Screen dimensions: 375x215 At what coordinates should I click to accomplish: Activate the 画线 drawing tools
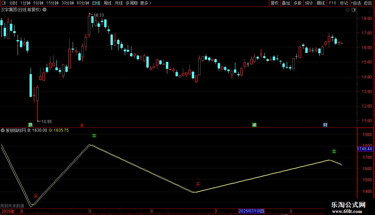point(321,3)
